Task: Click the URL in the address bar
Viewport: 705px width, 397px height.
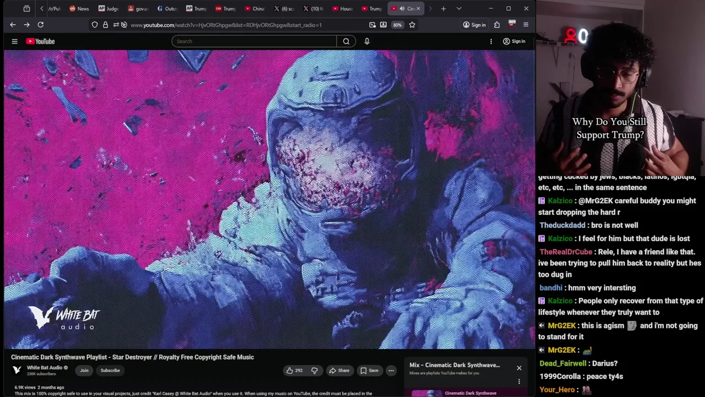Action: coord(226,25)
